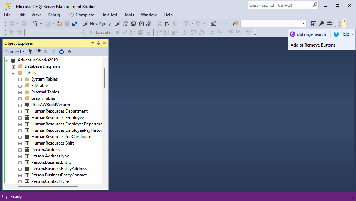Open the Connect dropdown in Object Explorer
Screen dimensions: 356x201
(x=15, y=52)
